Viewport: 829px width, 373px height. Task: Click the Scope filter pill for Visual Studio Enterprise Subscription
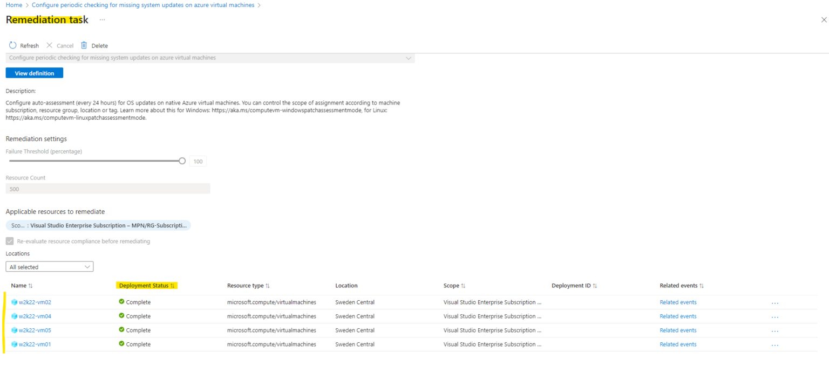(98, 225)
